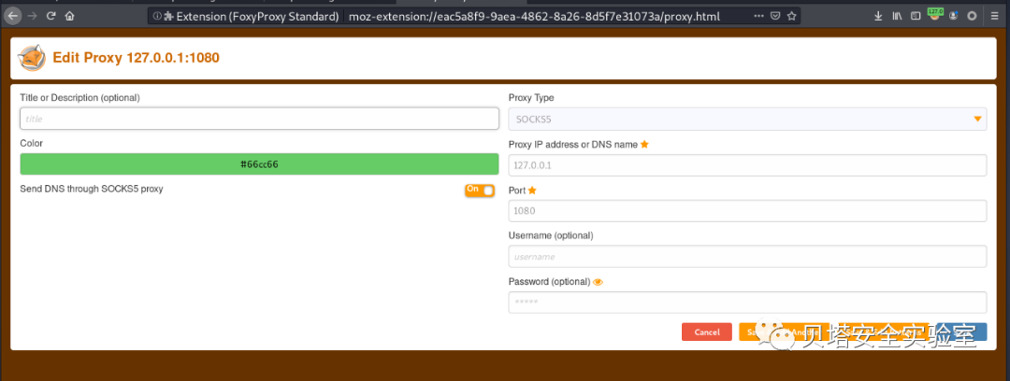The height and width of the screenshot is (381, 1010).
Task: Click the FoxyProxy fox logo
Action: (x=32, y=58)
